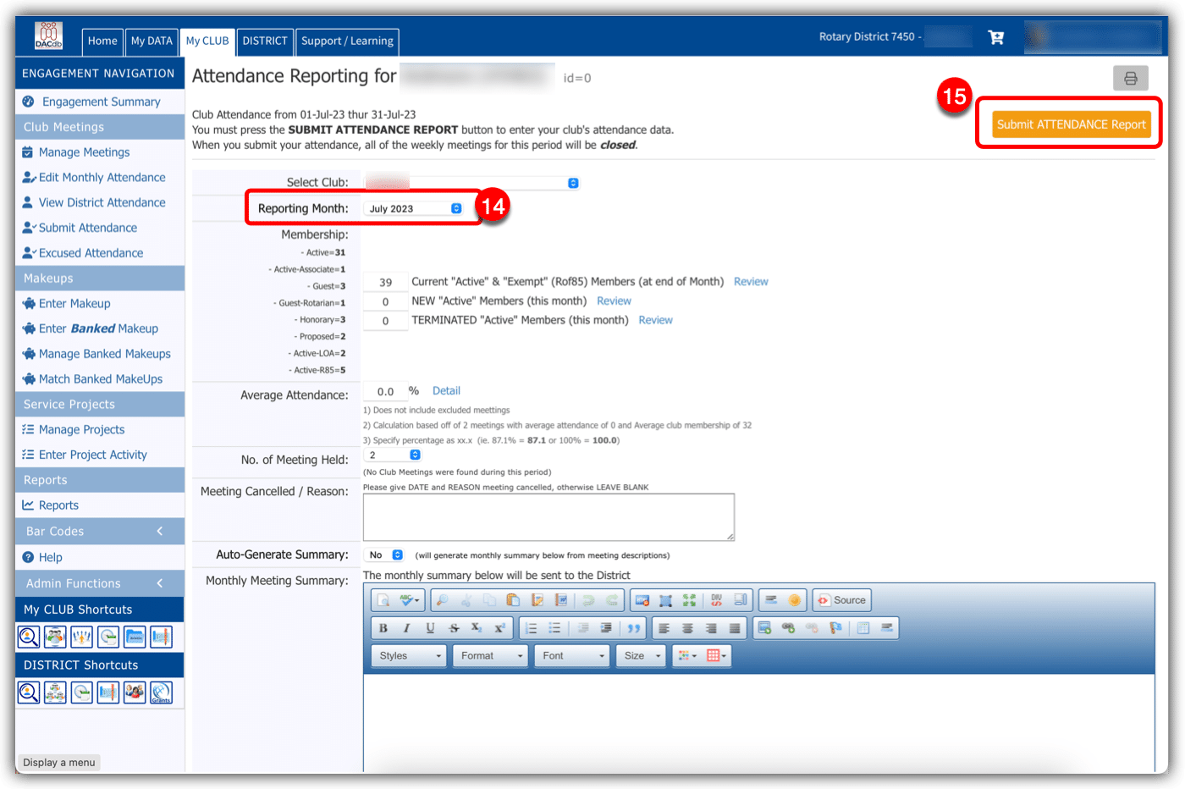
Task: Insert an image in the editor
Action: [x=764, y=628]
